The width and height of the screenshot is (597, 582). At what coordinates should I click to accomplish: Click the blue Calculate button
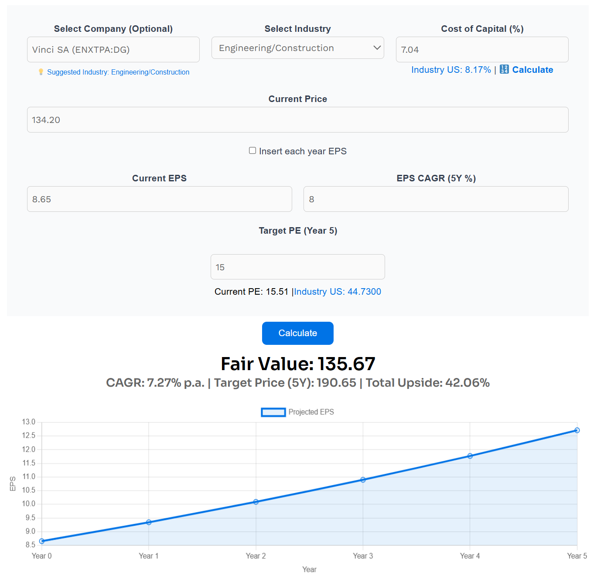point(298,333)
